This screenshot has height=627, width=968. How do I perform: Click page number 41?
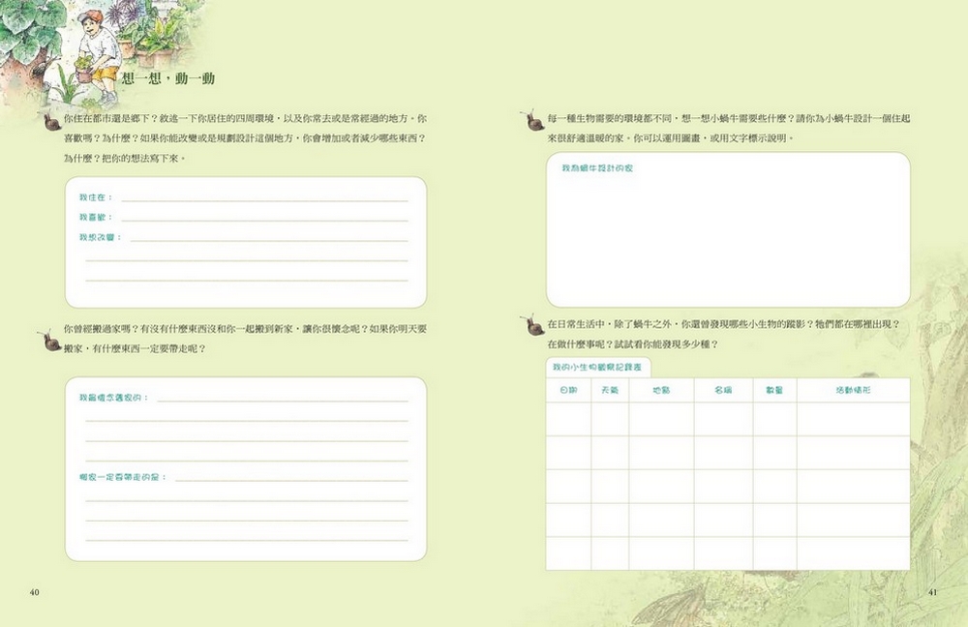932,592
